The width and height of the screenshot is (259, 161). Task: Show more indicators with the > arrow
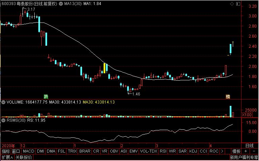tap(222, 151)
